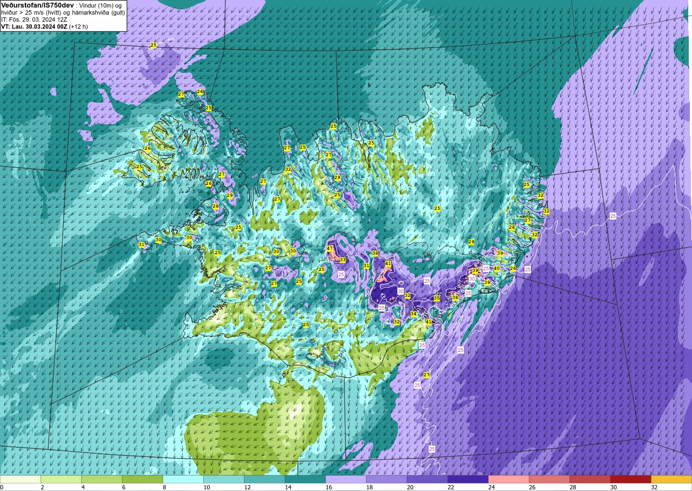Viewport: 692px width, 491px height.
Task: Pick the red 28–30 m/s legend swatch
Action: click(x=590, y=479)
